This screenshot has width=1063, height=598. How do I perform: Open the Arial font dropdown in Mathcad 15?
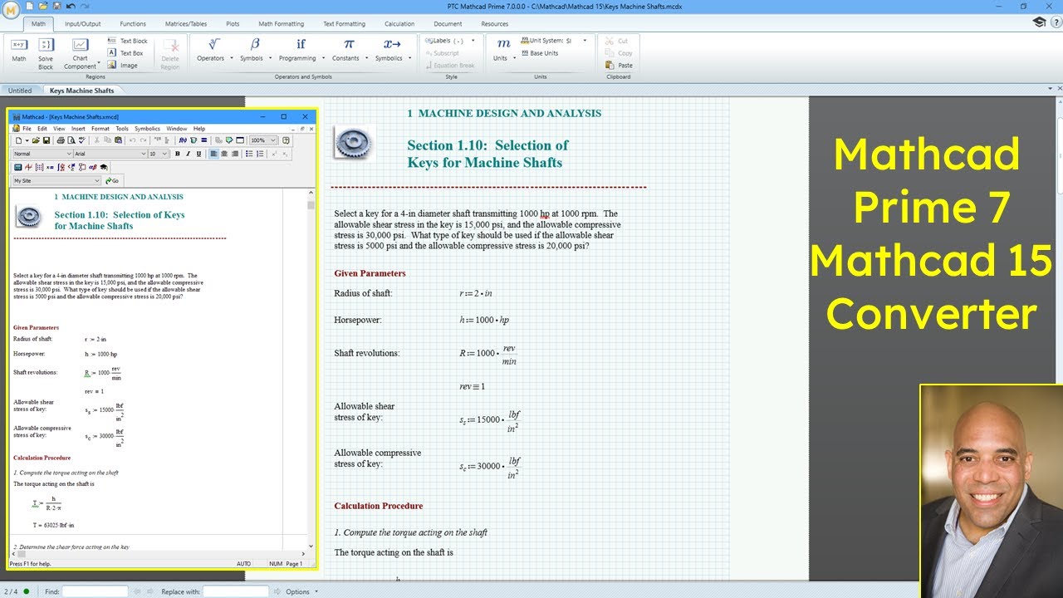click(110, 154)
